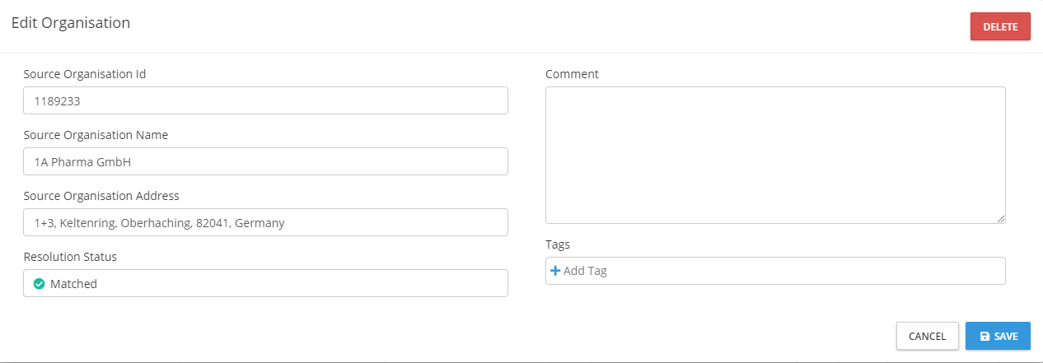This screenshot has width=1043, height=363.
Task: Click inside the Comment text area
Action: pyautogui.click(x=774, y=155)
